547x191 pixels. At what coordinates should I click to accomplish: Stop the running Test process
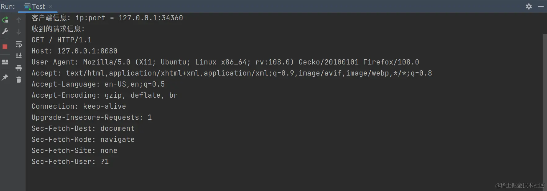tap(5, 47)
